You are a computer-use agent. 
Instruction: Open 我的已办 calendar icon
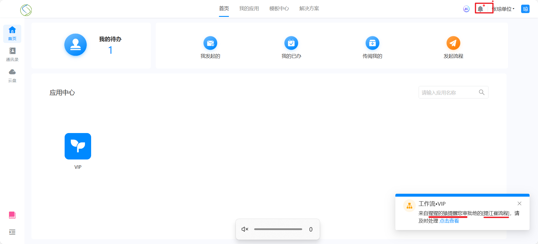(x=291, y=43)
